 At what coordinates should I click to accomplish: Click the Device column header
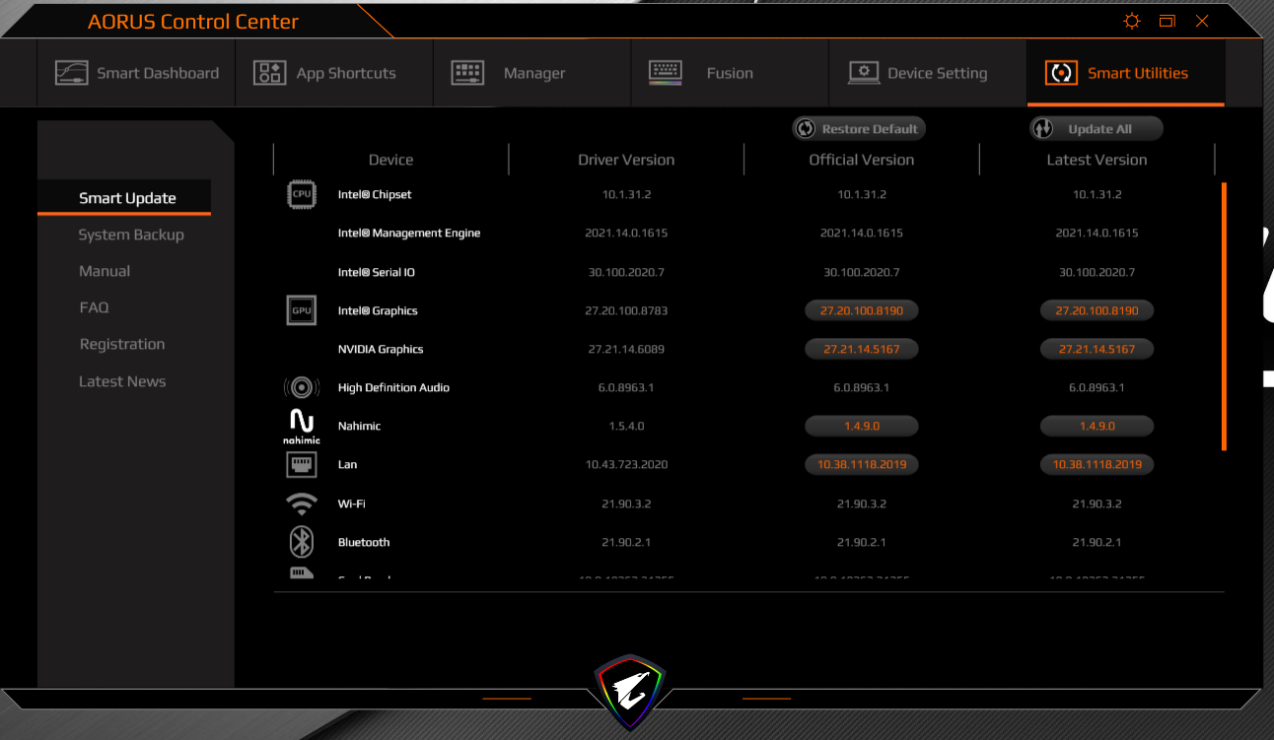click(390, 160)
